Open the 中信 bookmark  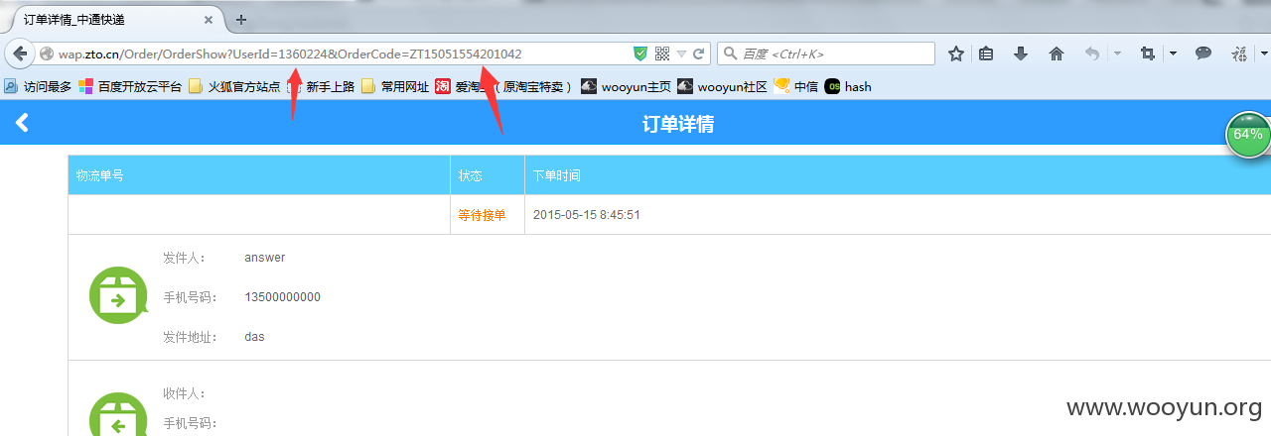(x=797, y=86)
